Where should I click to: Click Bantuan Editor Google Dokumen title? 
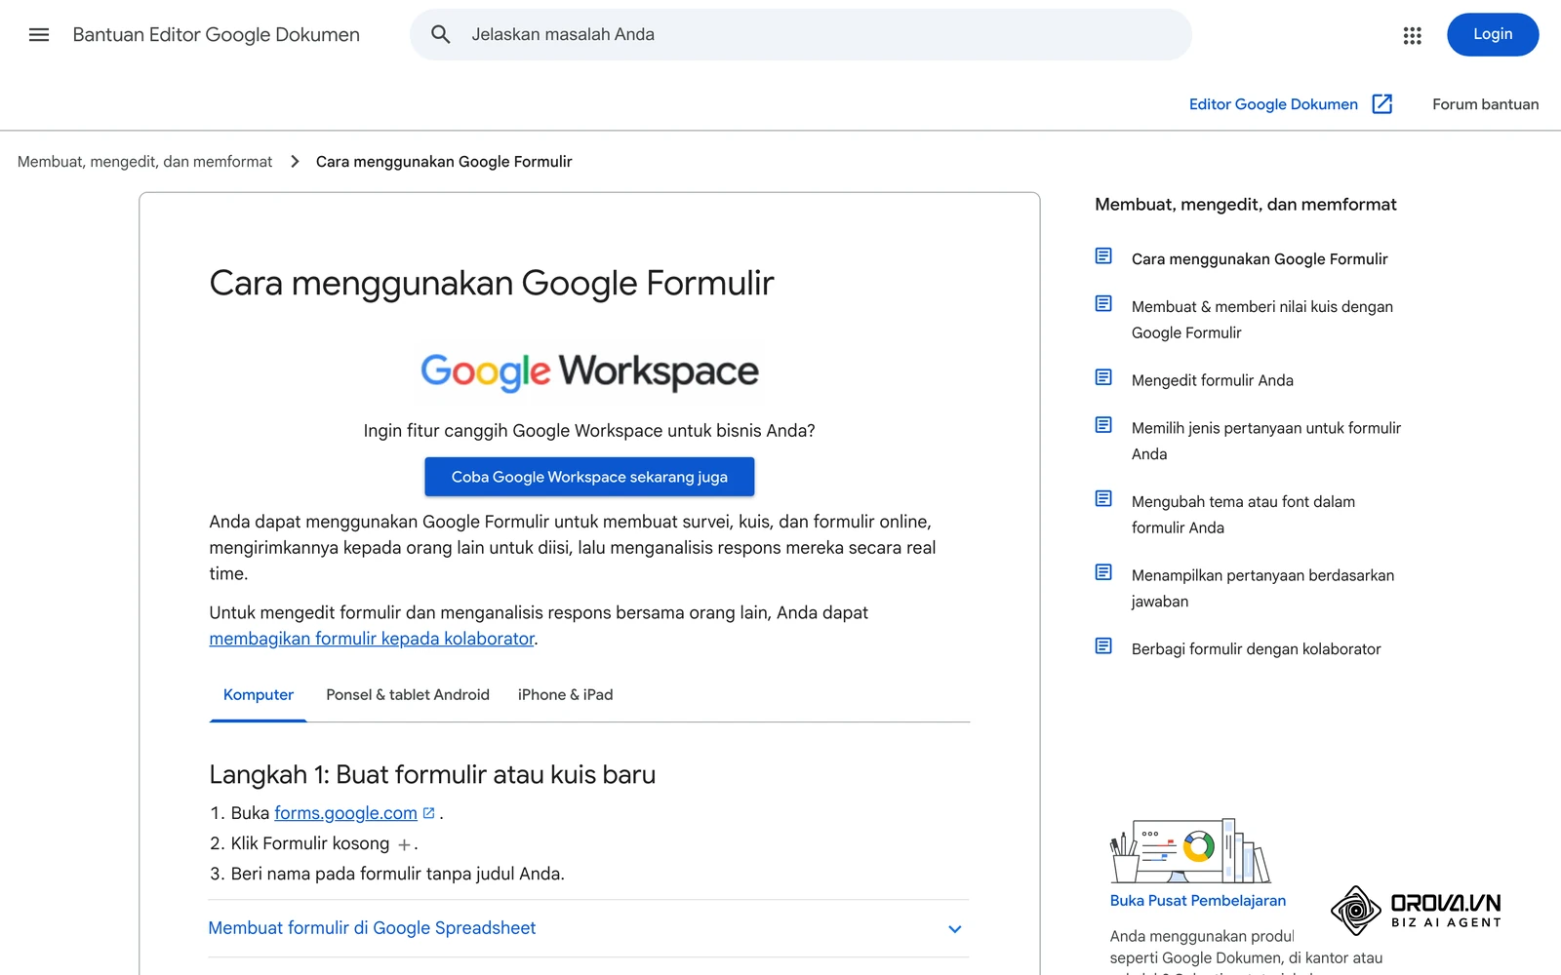pyautogui.click(x=217, y=35)
